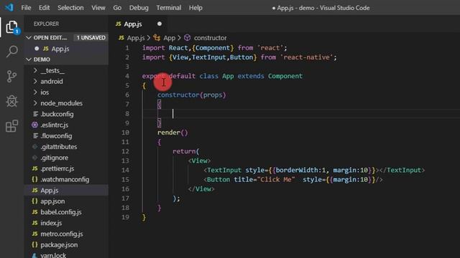Open the Explorer view in activity bar
460x258 pixels.
click(11, 27)
